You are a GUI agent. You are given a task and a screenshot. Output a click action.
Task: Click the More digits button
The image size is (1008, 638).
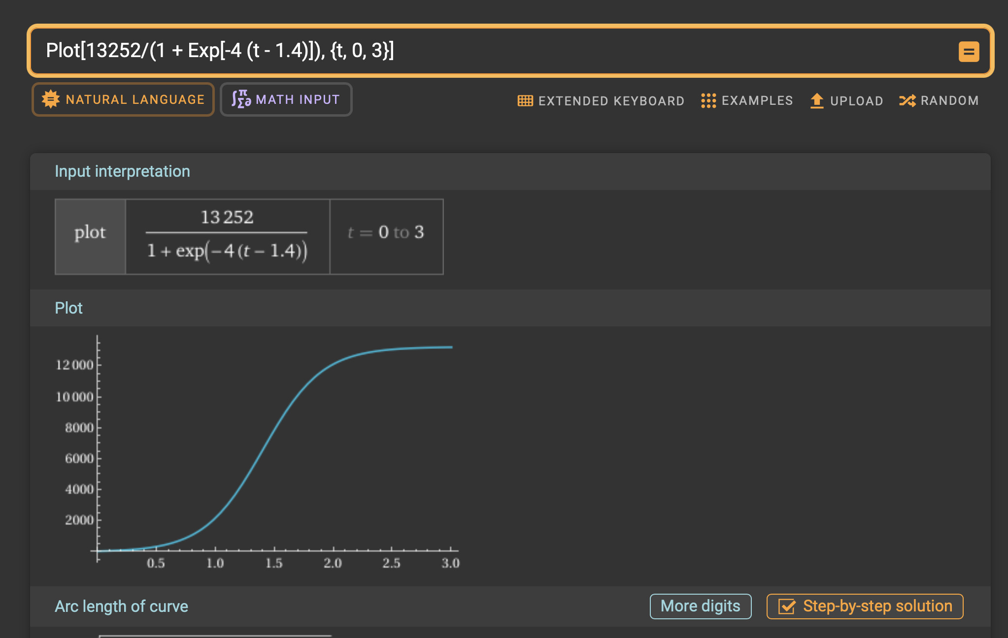(x=701, y=606)
